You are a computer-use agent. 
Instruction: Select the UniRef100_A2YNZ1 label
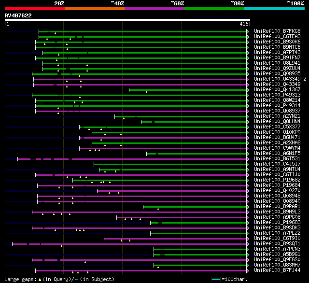click(x=277, y=116)
